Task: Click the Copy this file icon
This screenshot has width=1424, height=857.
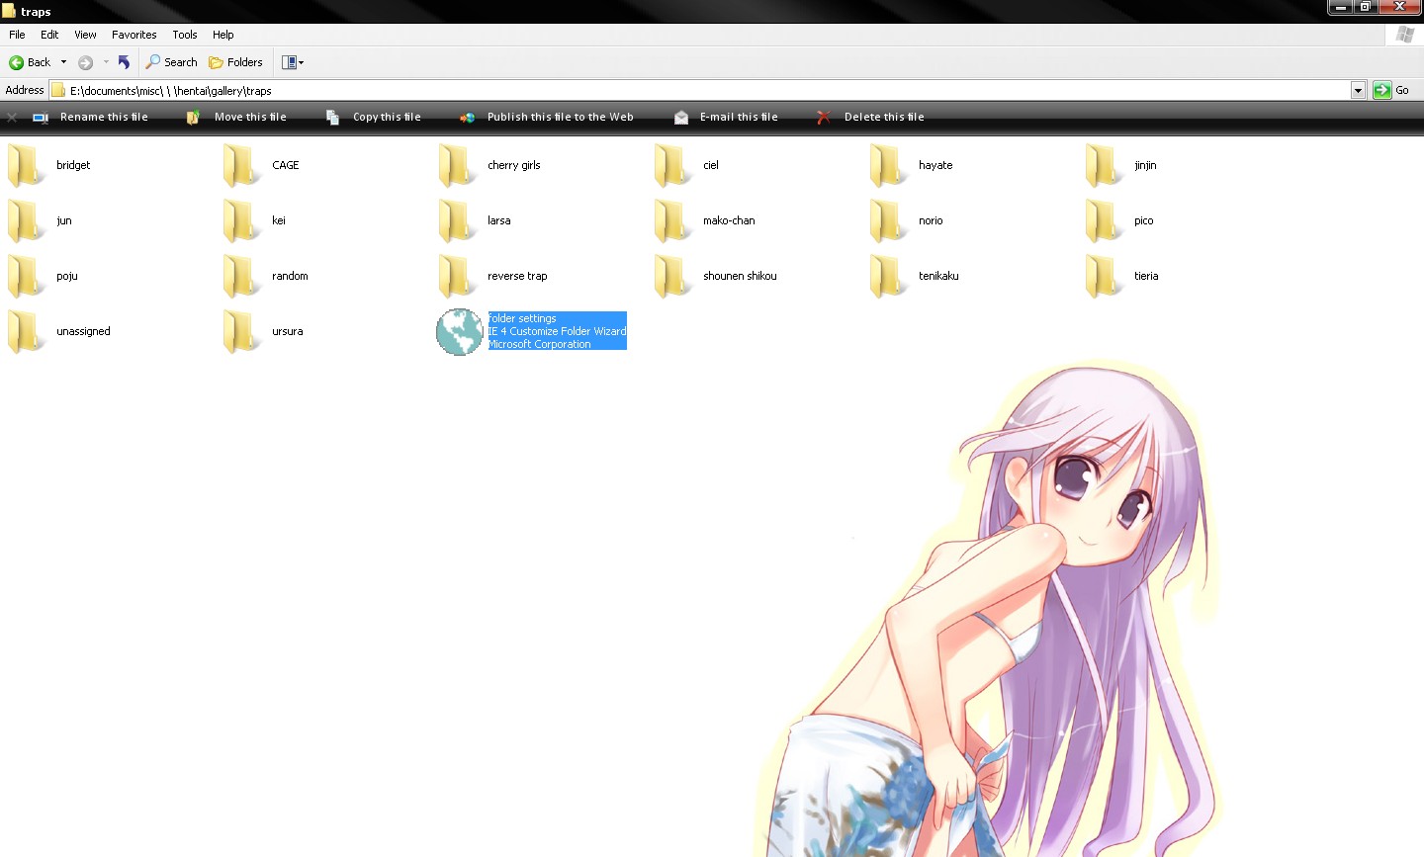Action: [332, 118]
